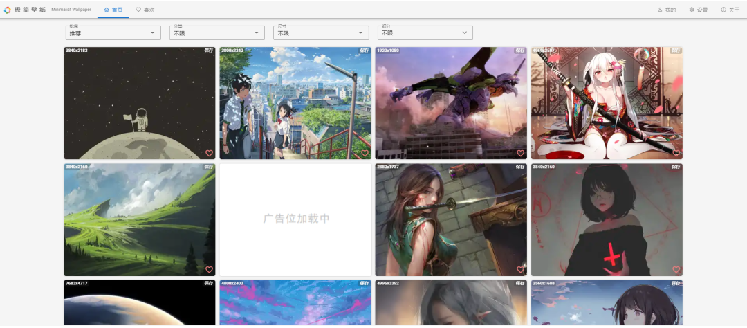Screen dimensions: 747x328
Task: Click 保存 on the 7683x4717 planet wallpaper
Action: click(x=208, y=283)
